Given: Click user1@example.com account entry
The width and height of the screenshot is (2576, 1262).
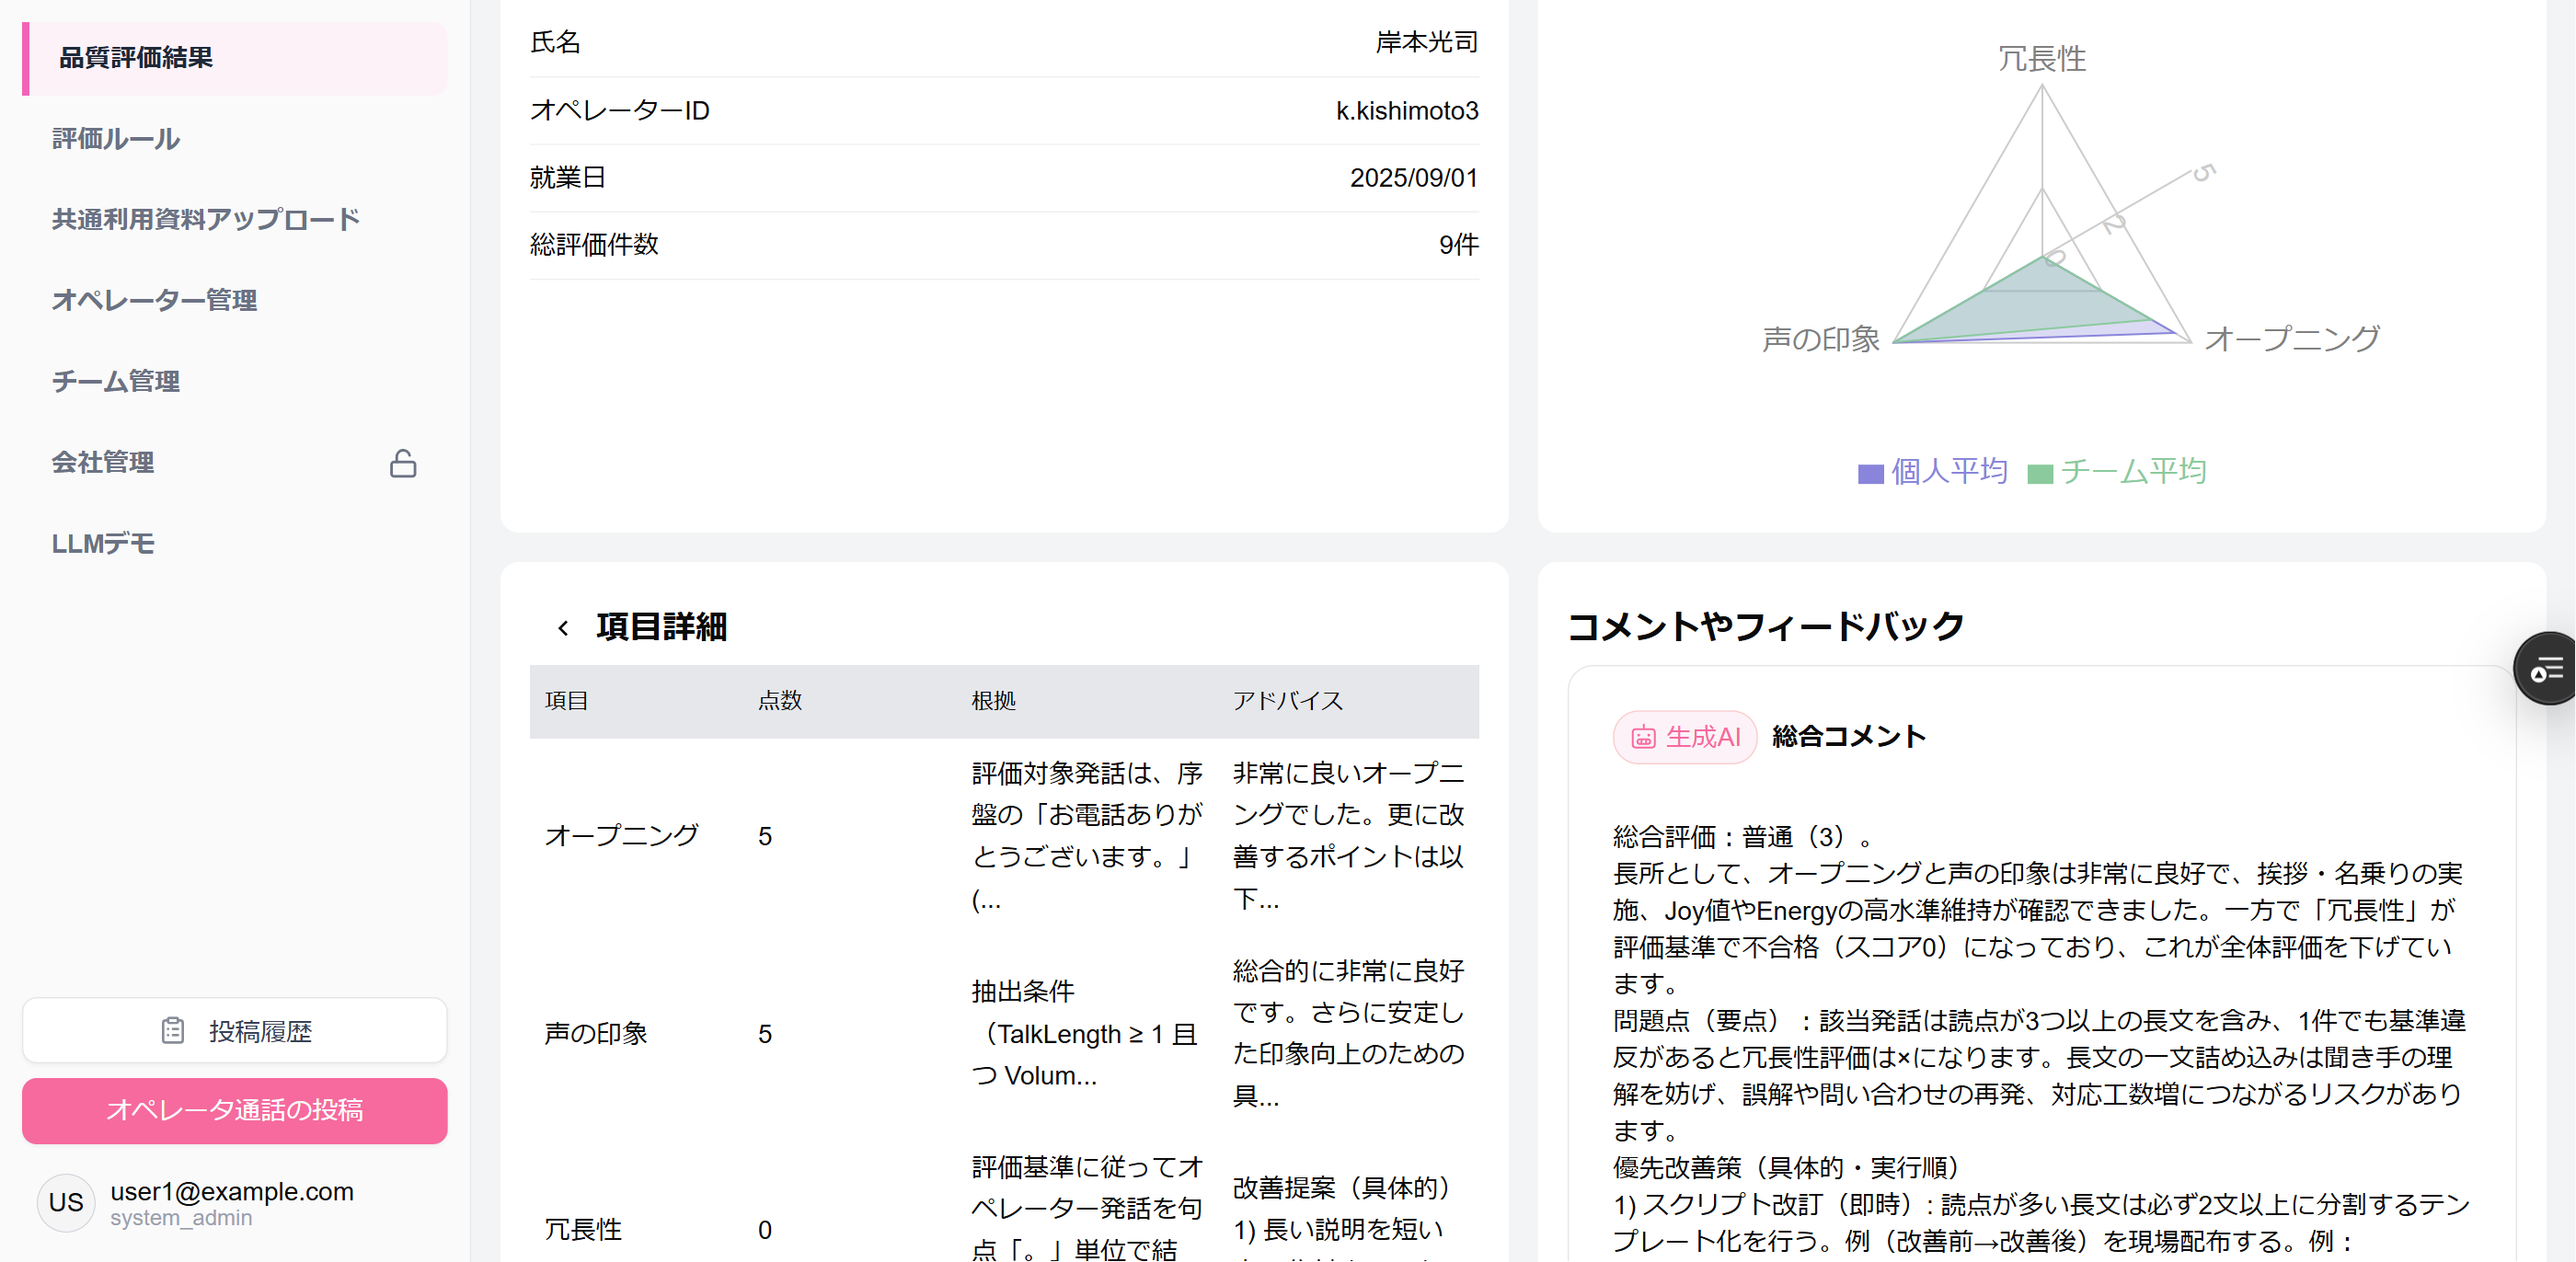Looking at the screenshot, I should (232, 1192).
